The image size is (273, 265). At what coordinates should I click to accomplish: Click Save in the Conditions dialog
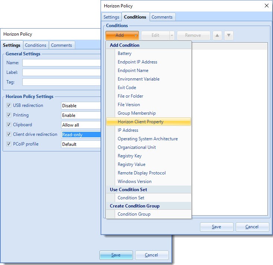click(216, 227)
